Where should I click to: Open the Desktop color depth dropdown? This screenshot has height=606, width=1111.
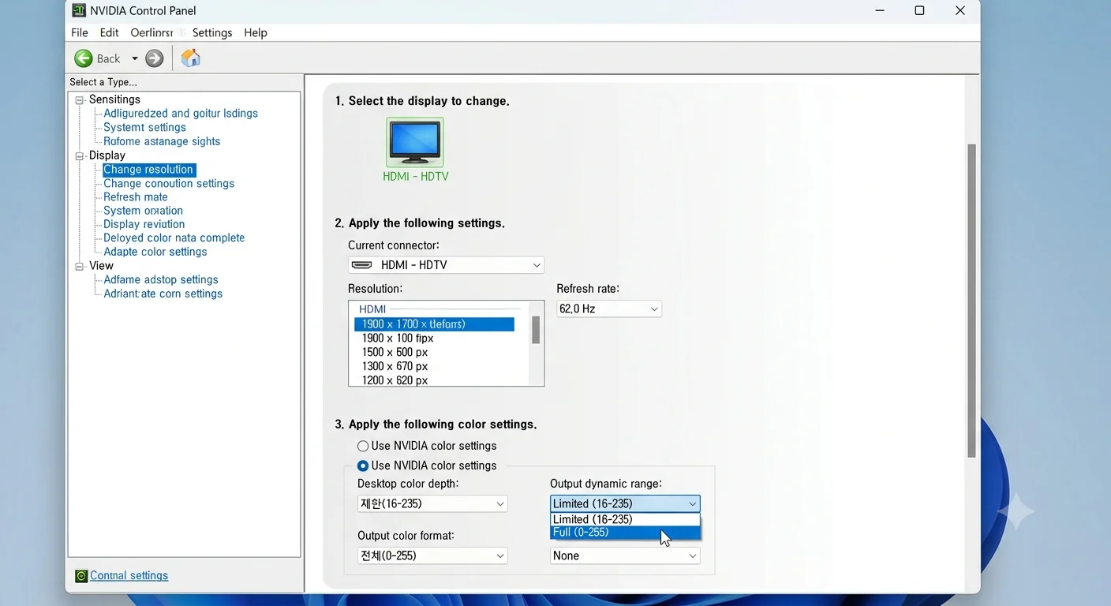[432, 503]
